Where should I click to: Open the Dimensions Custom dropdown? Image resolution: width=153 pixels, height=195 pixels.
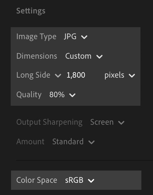84,56
